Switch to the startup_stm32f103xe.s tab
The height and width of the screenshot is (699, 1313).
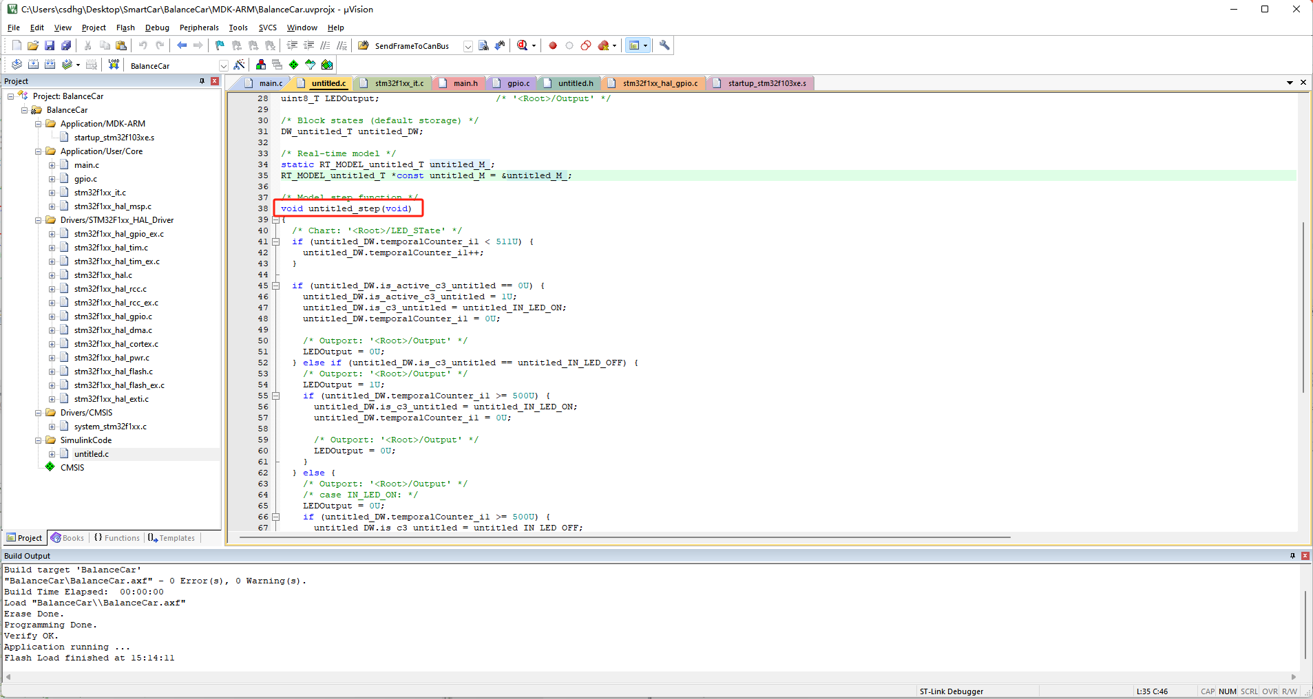point(760,83)
